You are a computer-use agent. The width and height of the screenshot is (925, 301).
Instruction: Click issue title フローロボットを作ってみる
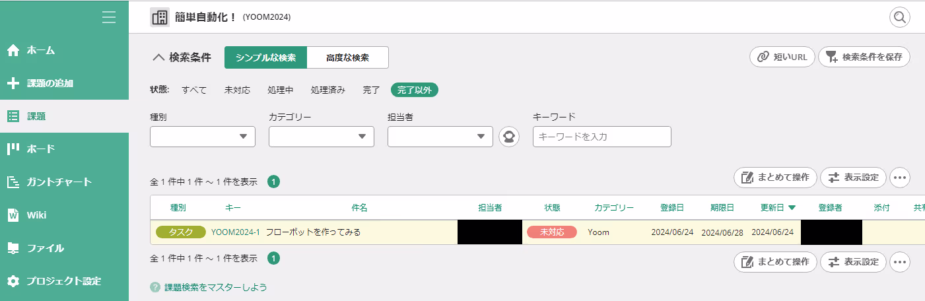(314, 232)
